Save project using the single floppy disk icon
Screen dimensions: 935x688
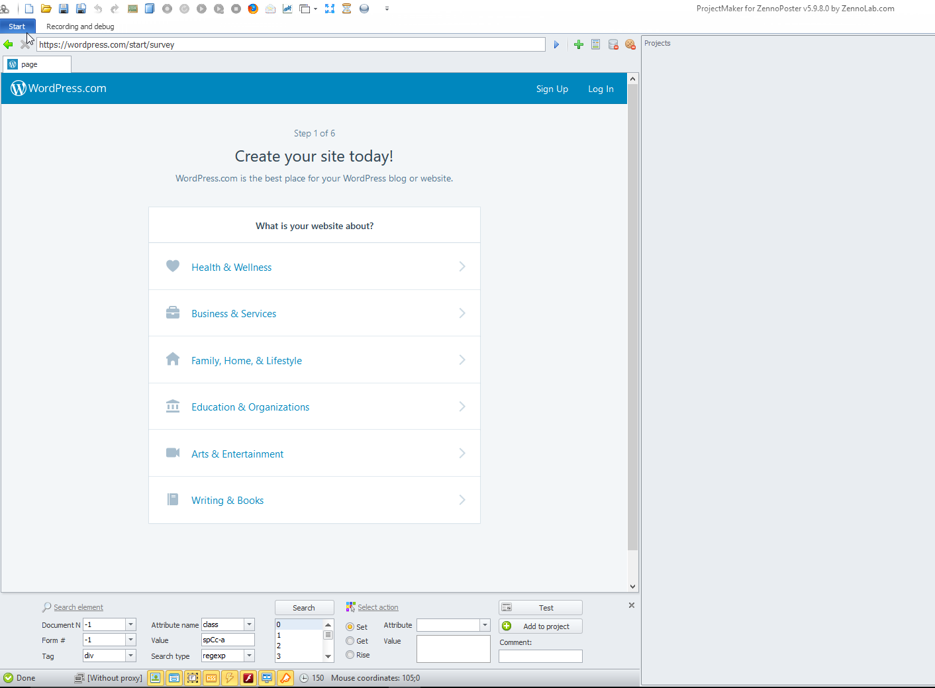tap(64, 9)
